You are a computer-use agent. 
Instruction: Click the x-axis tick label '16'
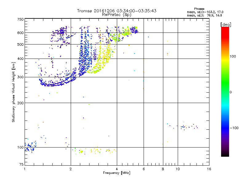click(x=209, y=169)
